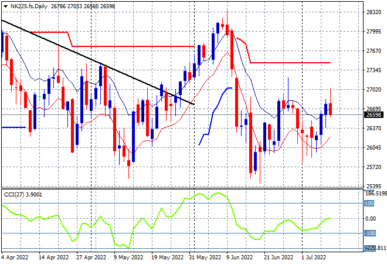Click the 27995 price axis label
The width and height of the screenshot is (387, 264).
(x=374, y=32)
